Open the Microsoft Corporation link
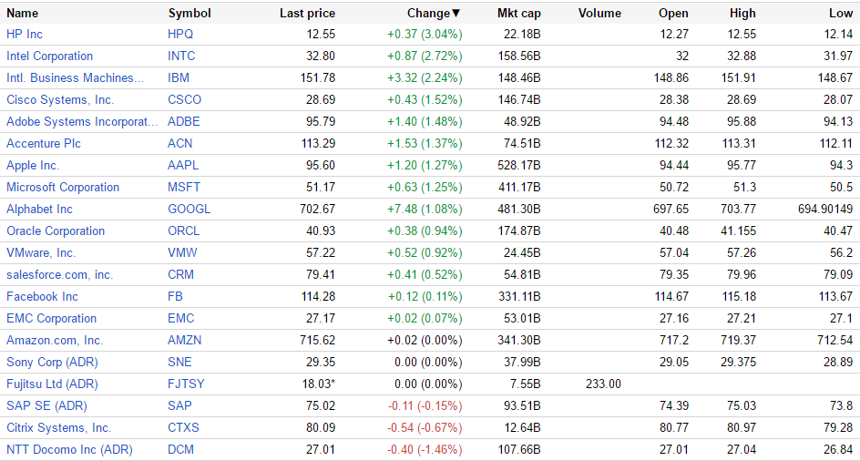The image size is (860, 461). click(63, 188)
